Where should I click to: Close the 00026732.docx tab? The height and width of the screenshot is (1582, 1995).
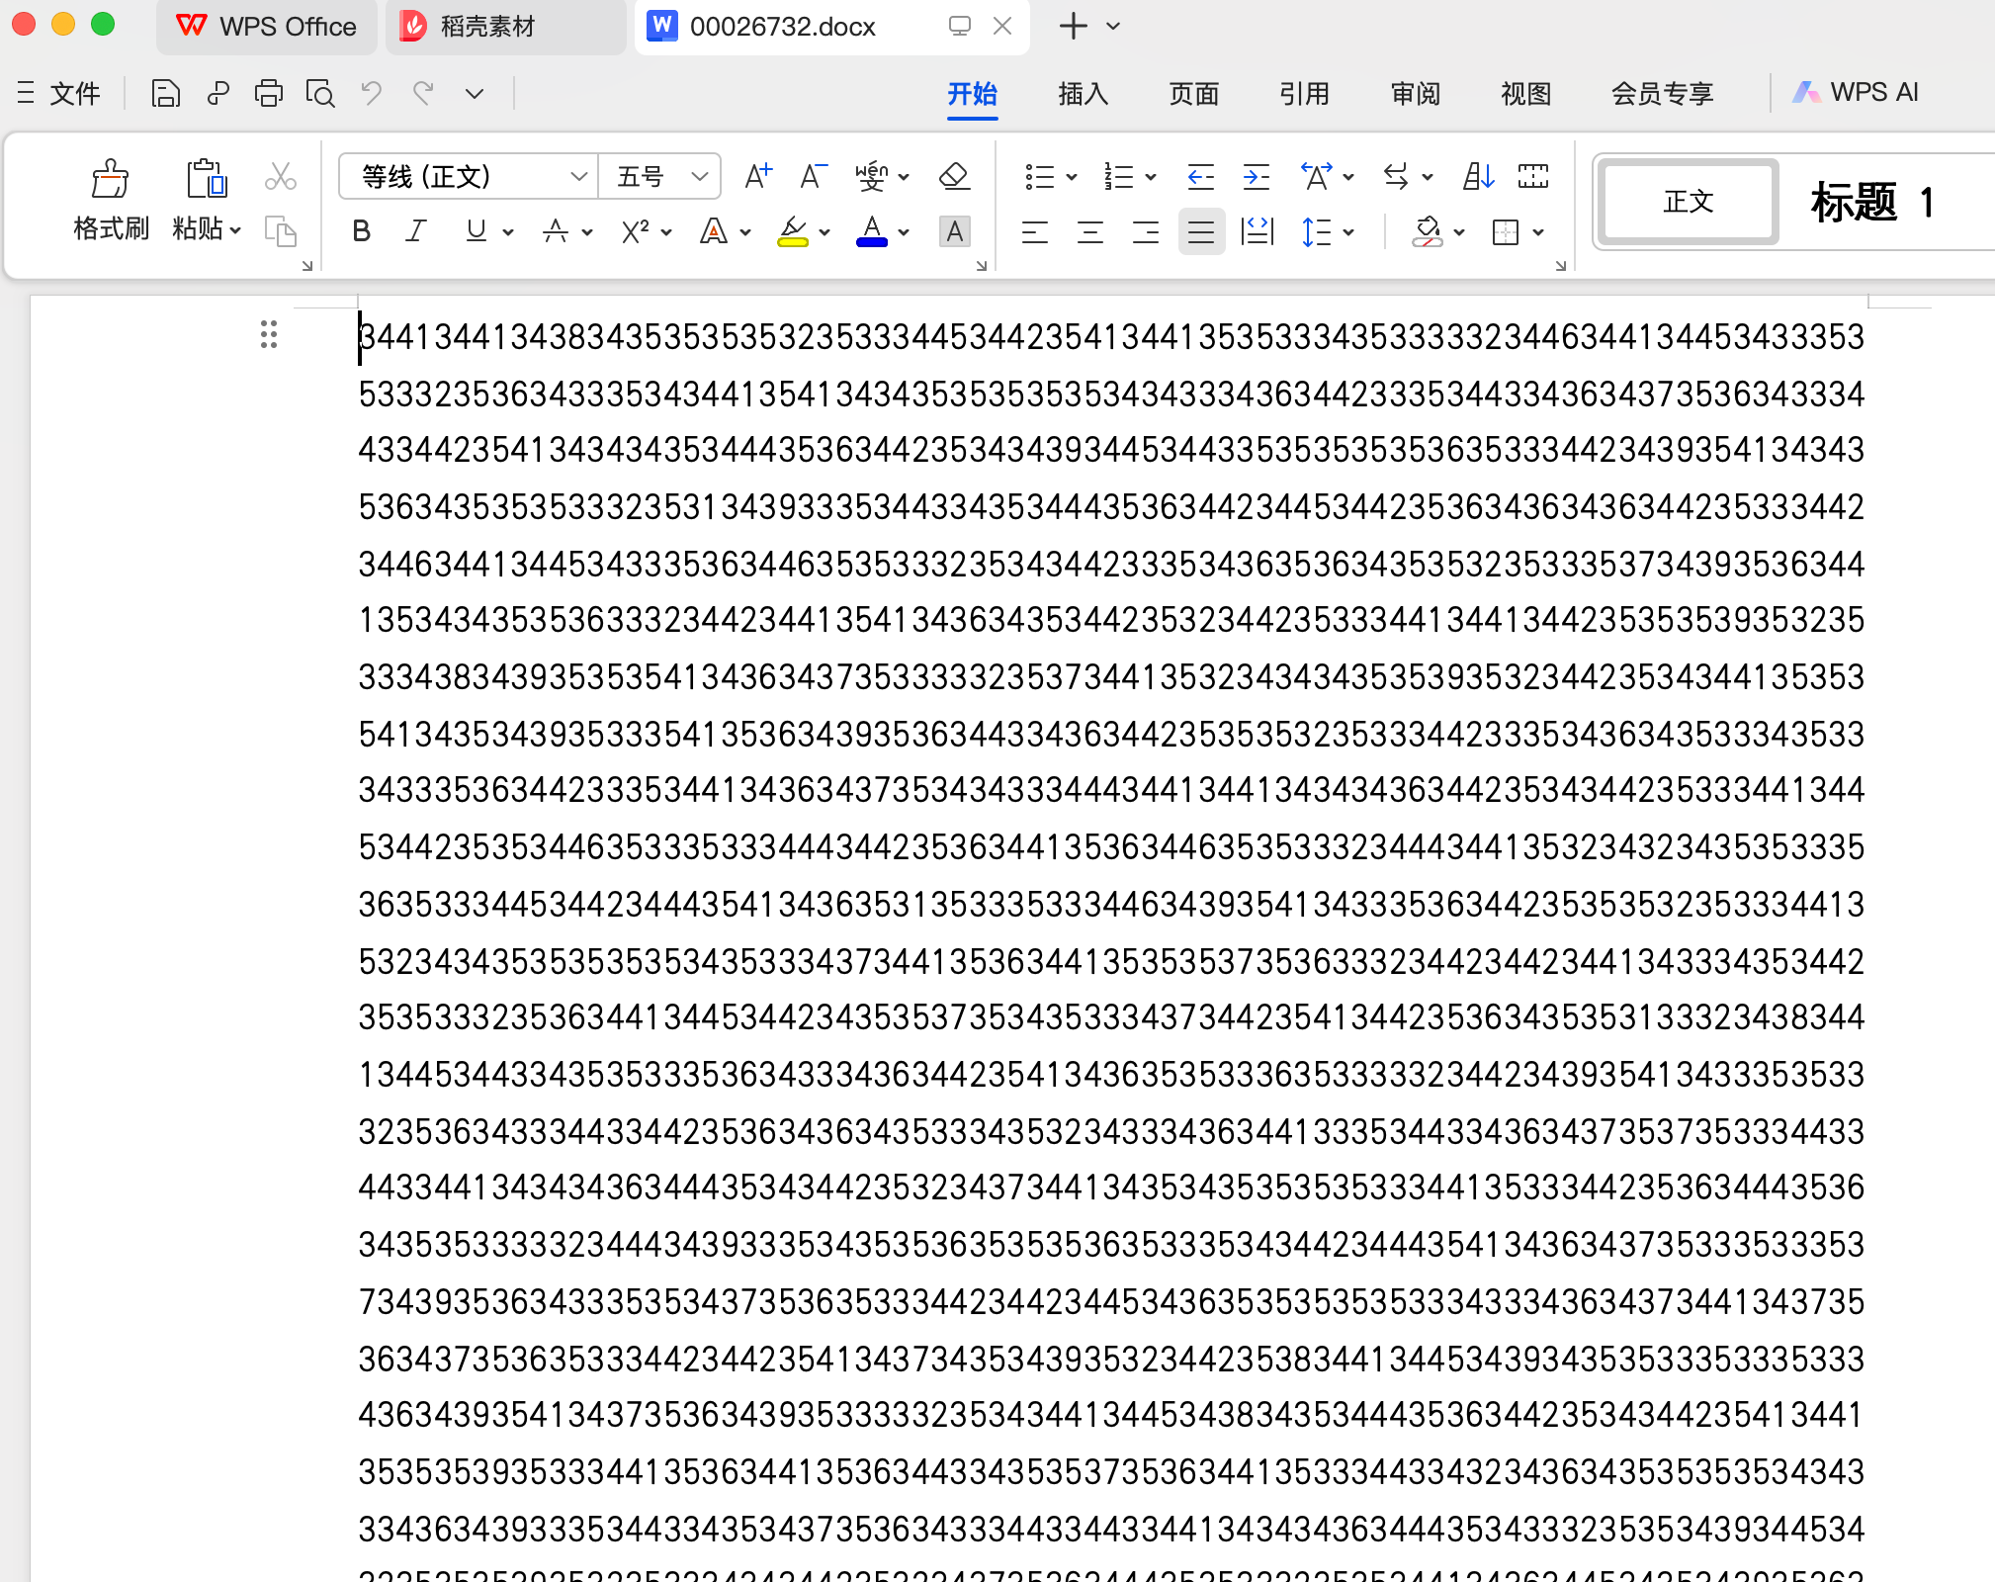click(1002, 26)
